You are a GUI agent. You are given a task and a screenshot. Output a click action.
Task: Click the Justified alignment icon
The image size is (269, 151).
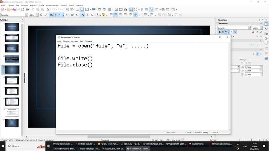[125, 15]
